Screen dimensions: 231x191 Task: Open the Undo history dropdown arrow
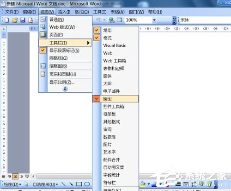(x=104, y=20)
